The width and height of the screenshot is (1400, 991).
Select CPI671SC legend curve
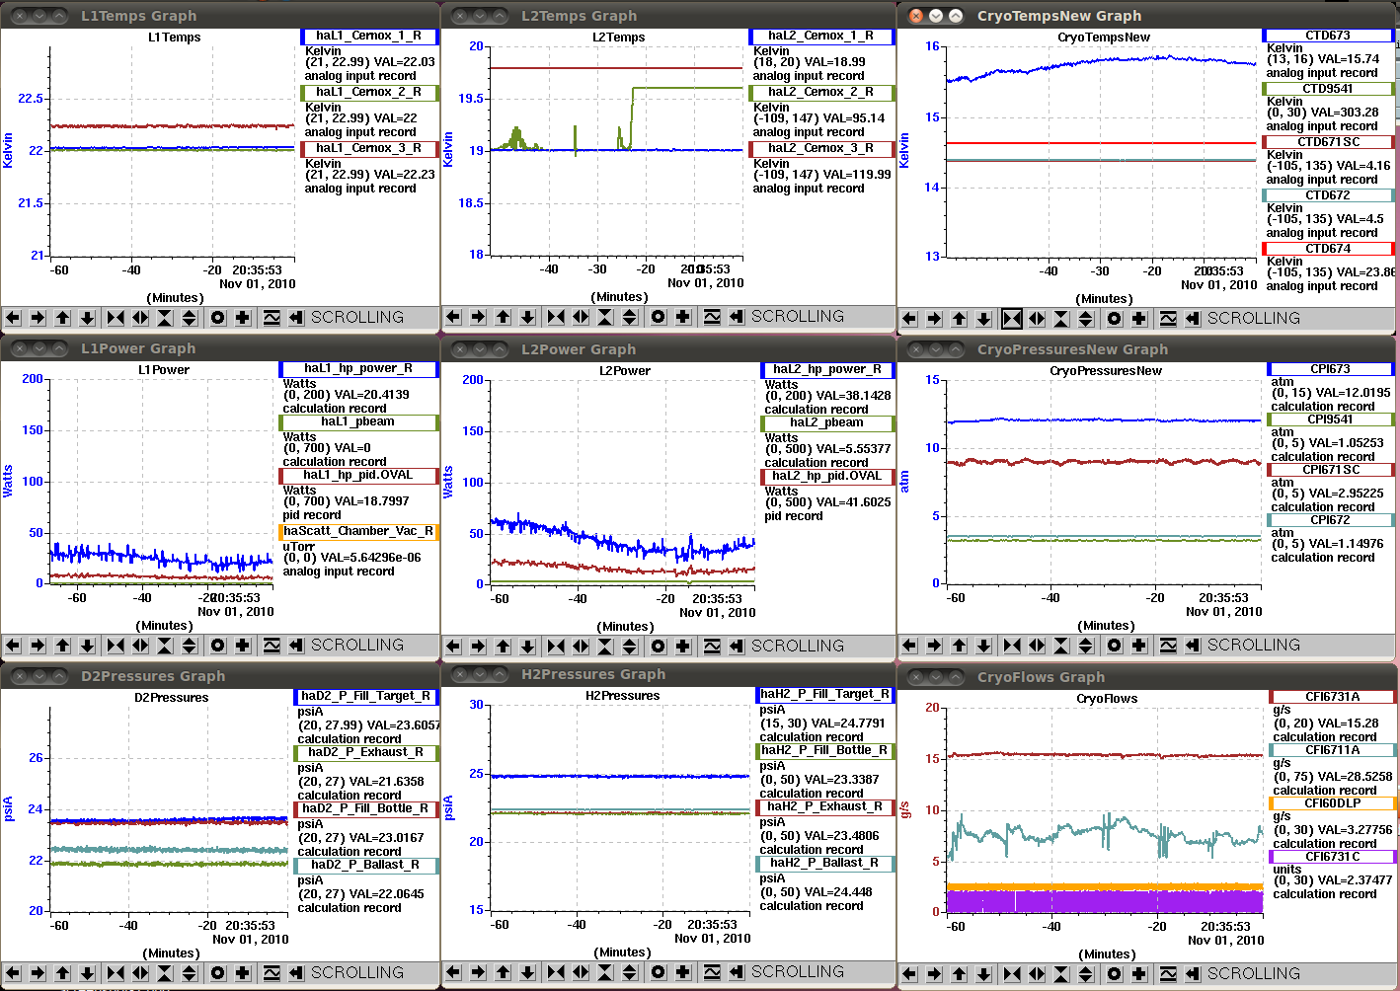[1331, 470]
